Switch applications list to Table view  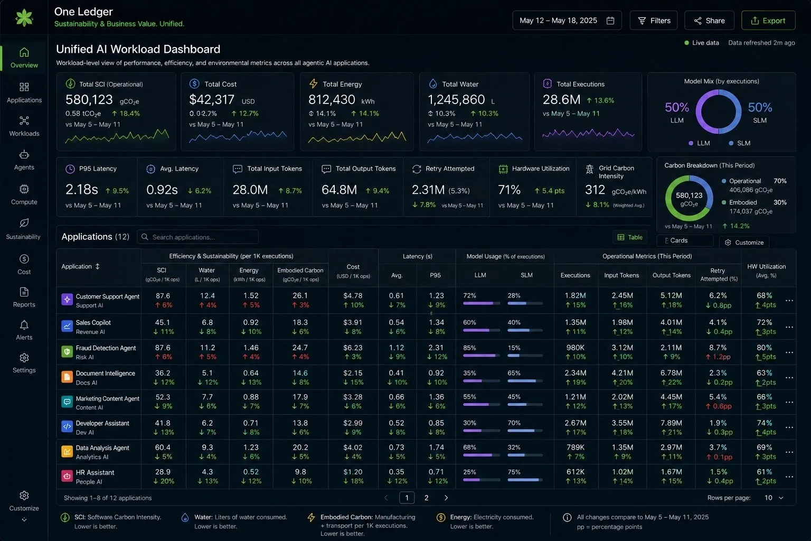tap(630, 237)
